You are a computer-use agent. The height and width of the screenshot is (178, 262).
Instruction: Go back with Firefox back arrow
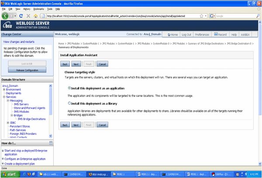(5, 16)
